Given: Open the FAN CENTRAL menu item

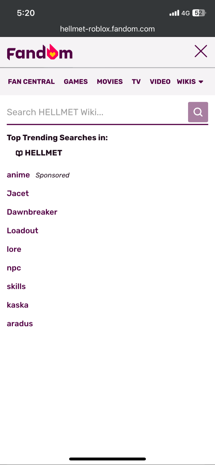Looking at the screenshot, I should 31,82.
